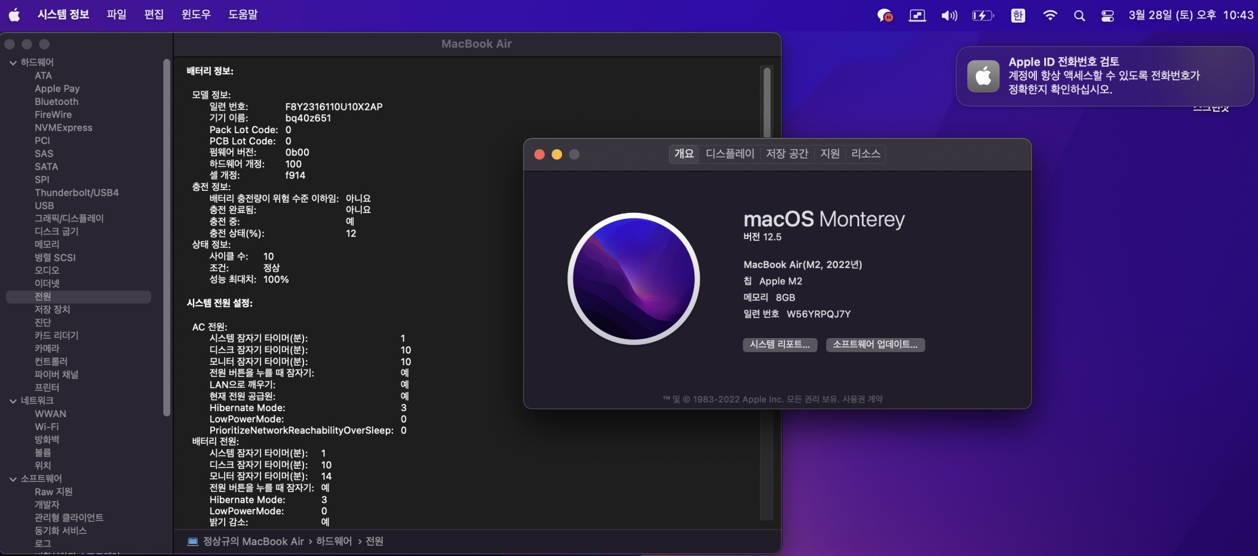Select 방화벽 in the sidebar
Viewport: 1258px width, 556px height.
(x=47, y=440)
